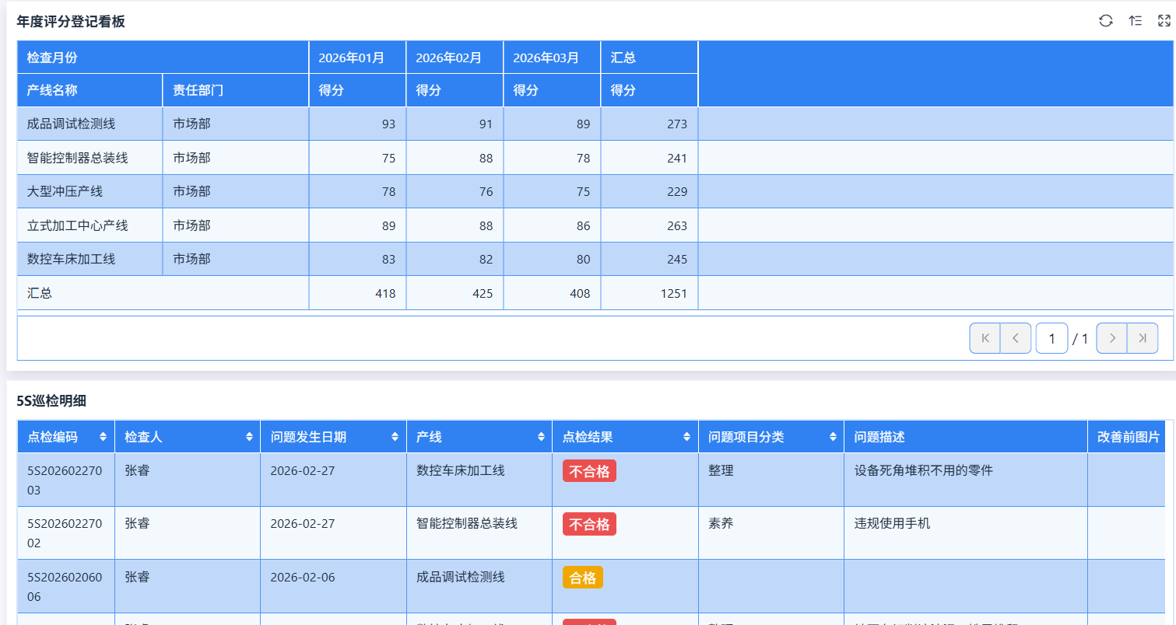Click the March total 408 cell
The width and height of the screenshot is (1176, 625).
click(x=552, y=293)
